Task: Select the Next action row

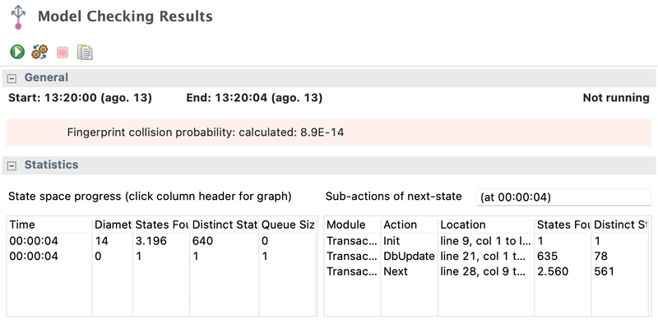Action: 487,271
